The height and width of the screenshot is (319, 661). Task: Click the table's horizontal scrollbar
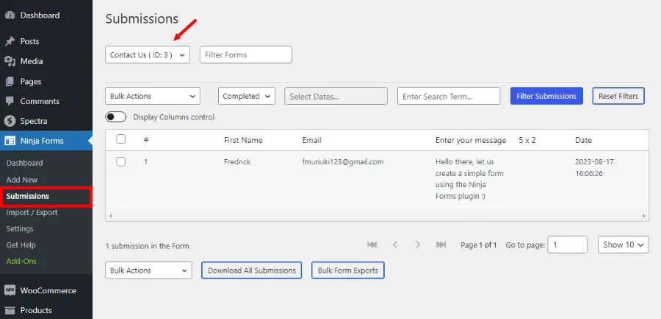[x=378, y=216]
